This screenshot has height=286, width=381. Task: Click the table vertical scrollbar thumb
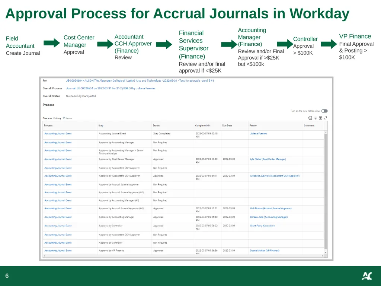click(326, 191)
